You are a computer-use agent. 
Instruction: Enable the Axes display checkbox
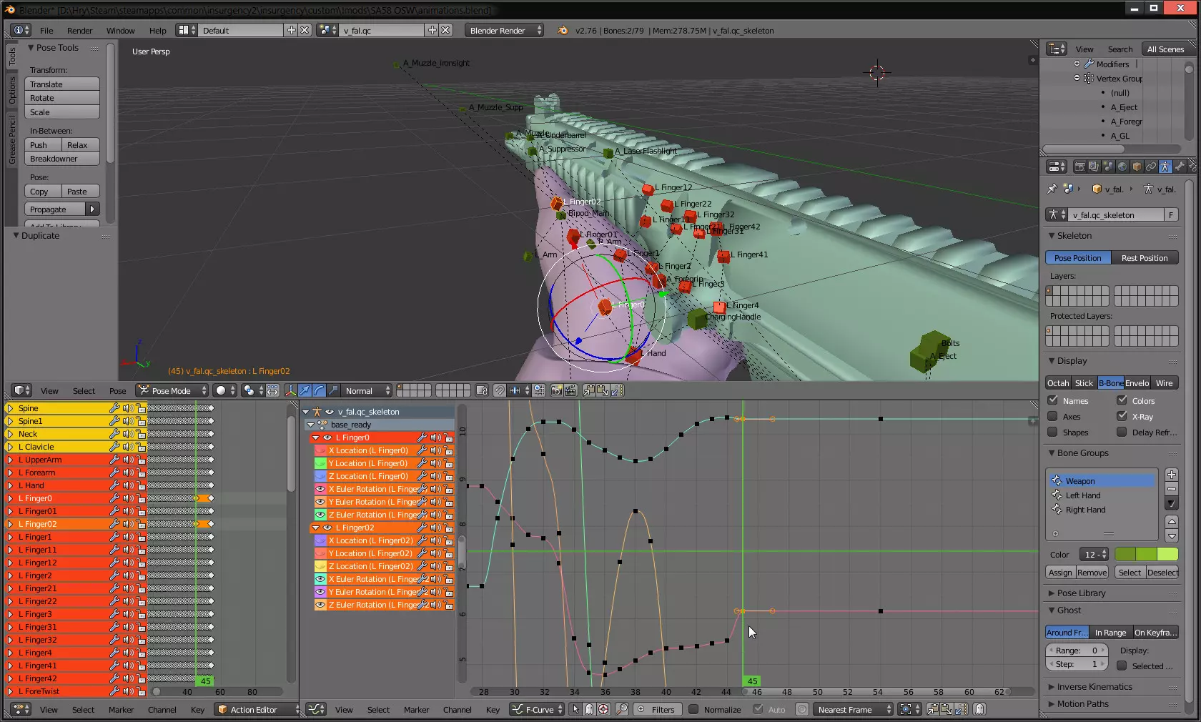tap(1052, 416)
